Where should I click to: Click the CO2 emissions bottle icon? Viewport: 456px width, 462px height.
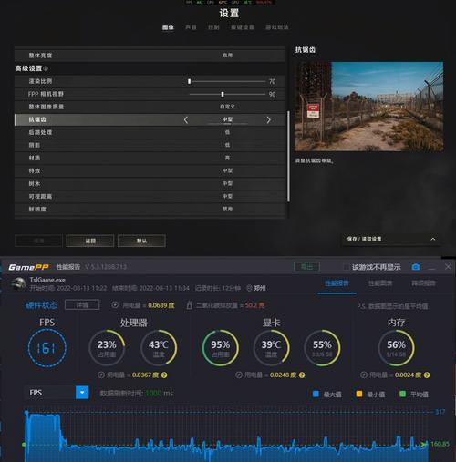click(189, 305)
